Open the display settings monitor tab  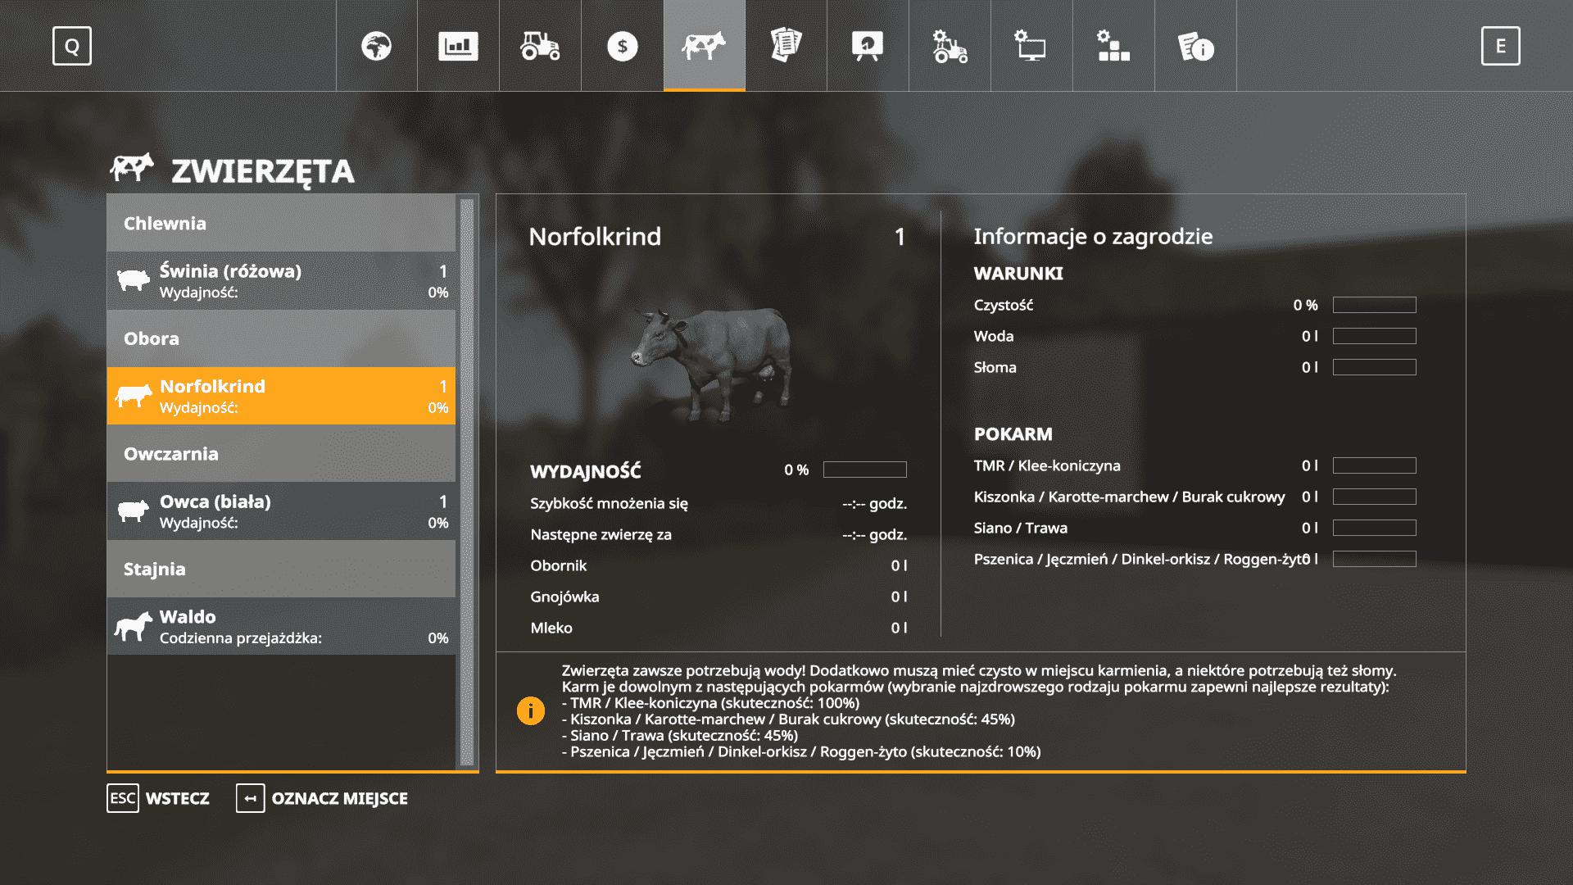click(x=1032, y=46)
